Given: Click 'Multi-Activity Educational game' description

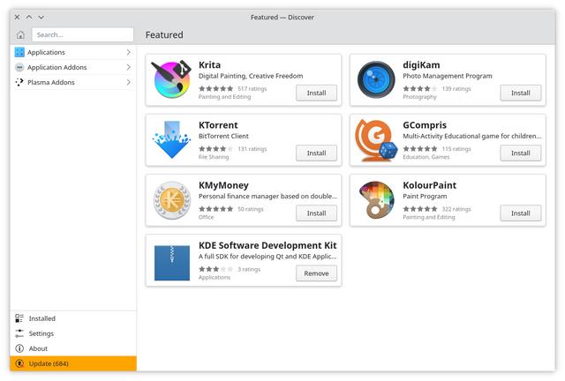Looking at the screenshot, I should coord(472,136).
